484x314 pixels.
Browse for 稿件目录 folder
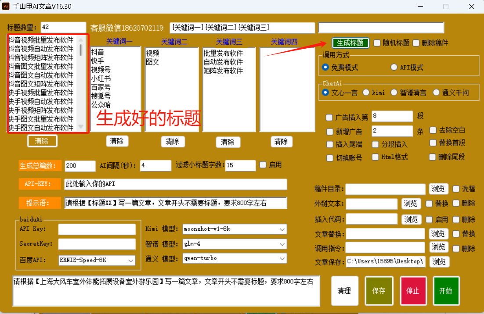tap(438, 189)
